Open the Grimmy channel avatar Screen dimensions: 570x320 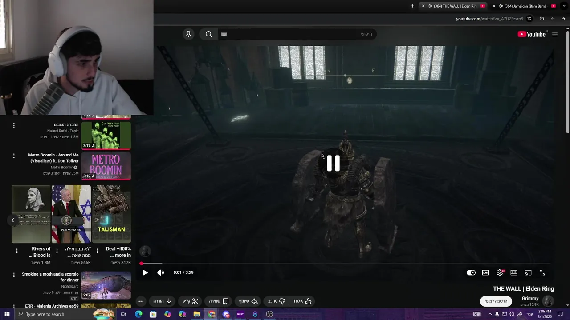tap(548, 301)
